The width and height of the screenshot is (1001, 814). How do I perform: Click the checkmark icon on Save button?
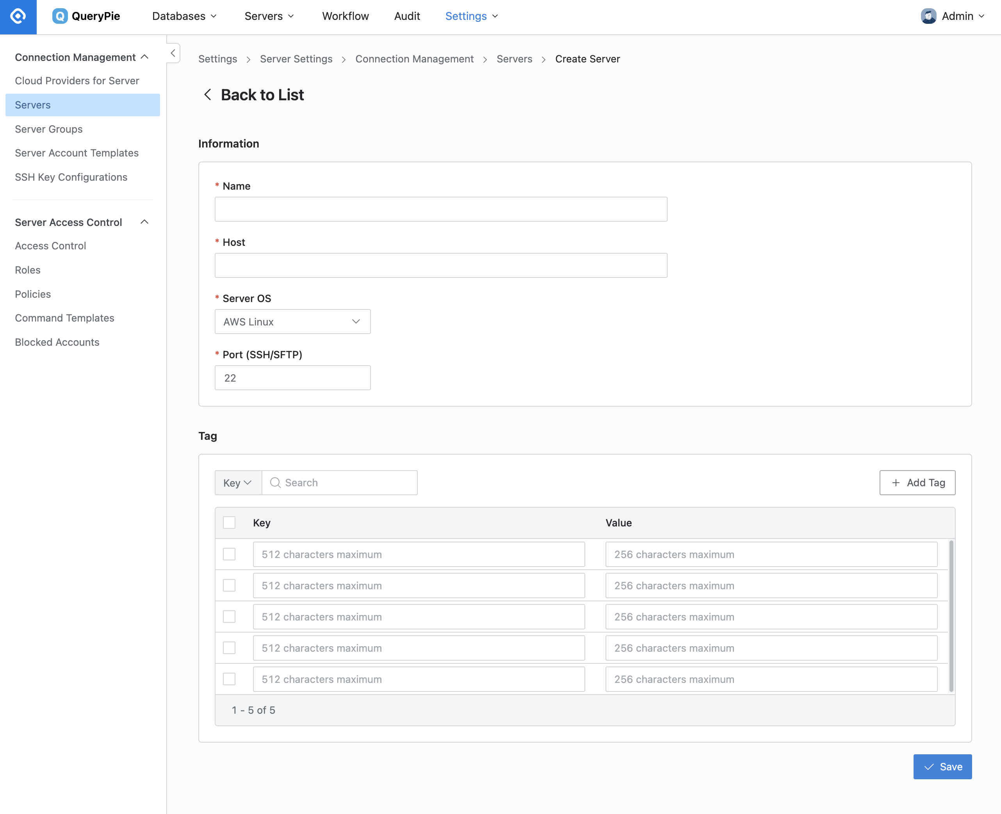(929, 767)
